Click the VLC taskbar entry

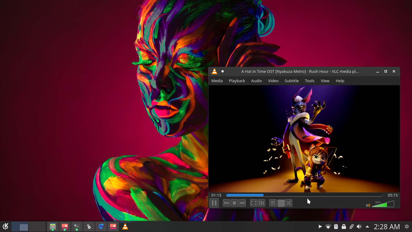point(125,227)
